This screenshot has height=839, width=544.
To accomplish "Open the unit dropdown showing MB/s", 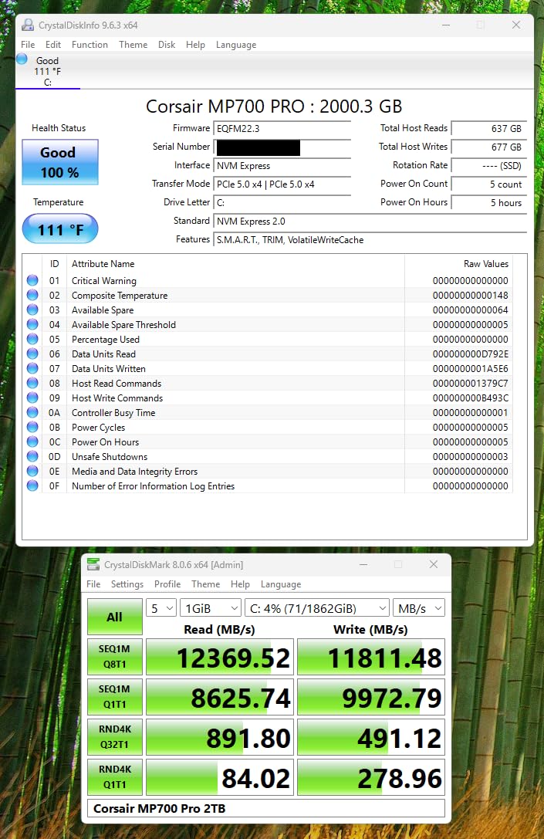I will pyautogui.click(x=419, y=608).
